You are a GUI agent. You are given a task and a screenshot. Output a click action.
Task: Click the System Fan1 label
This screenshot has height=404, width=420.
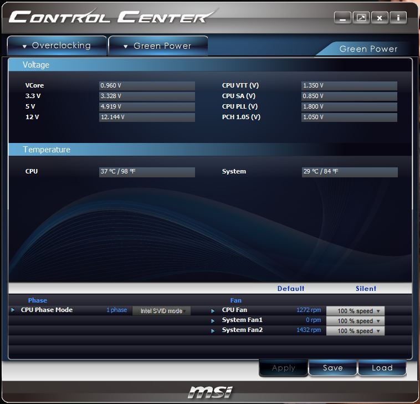tap(242, 320)
